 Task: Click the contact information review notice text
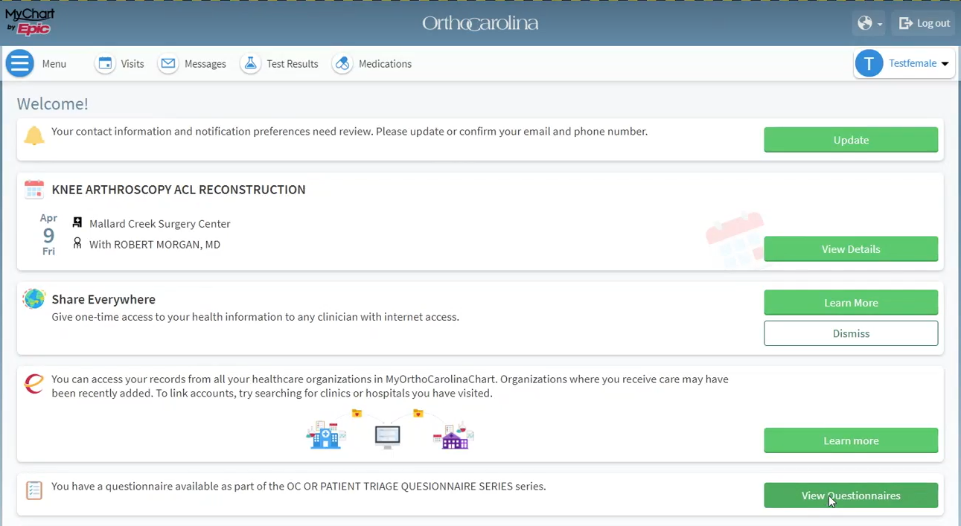[349, 132]
